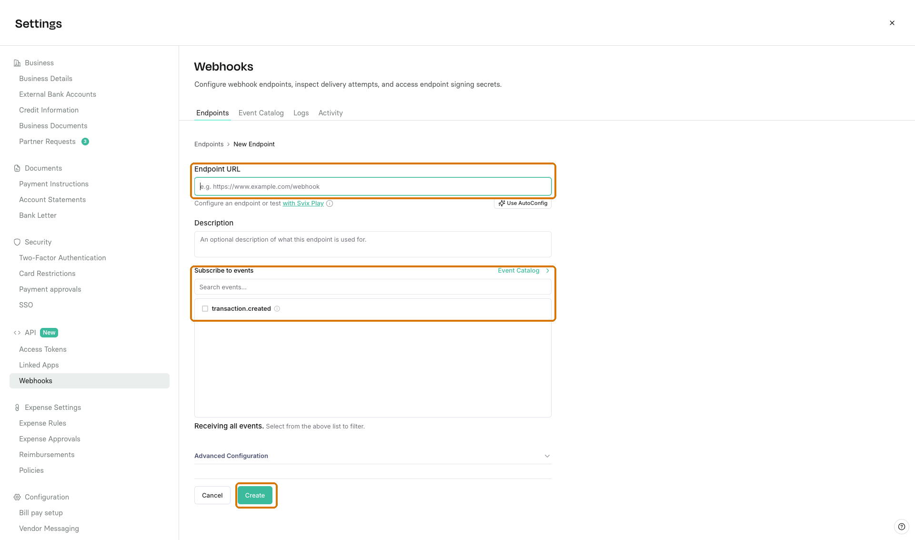
Task: Select the Endpoints tab
Action: (x=212, y=113)
